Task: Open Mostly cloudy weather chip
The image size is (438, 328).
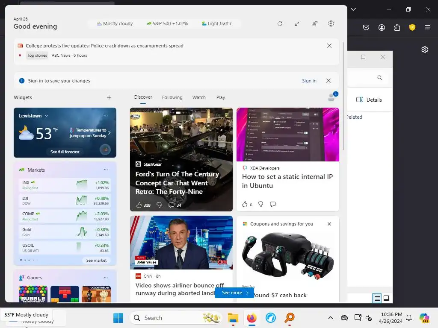Action: (x=115, y=24)
